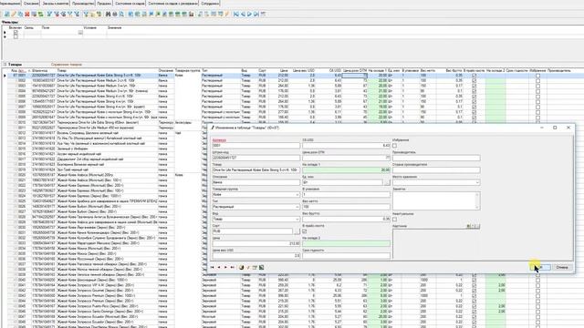Image resolution: width=584 pixels, height=328 pixels.
Task: Toggle В прайс-листе checkbox in row 0001
Action: pos(474,76)
